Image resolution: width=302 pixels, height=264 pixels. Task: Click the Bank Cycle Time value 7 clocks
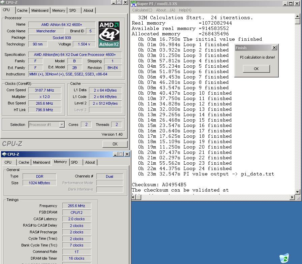click(77, 245)
